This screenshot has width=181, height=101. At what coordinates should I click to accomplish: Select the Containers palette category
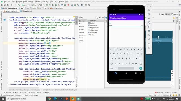pos(82,35)
